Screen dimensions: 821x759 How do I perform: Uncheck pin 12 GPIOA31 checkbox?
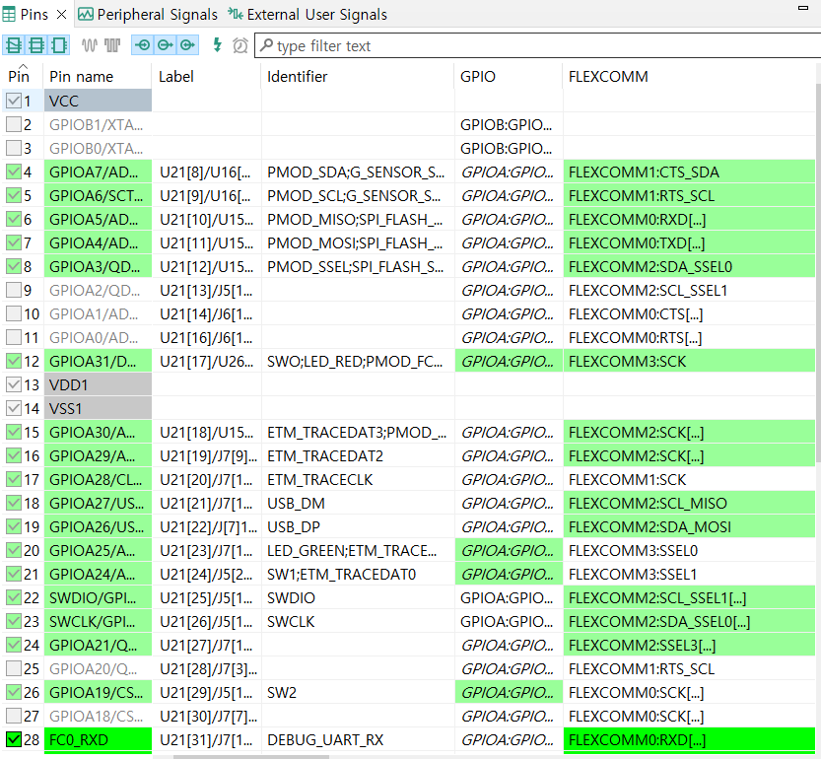pos(14,361)
